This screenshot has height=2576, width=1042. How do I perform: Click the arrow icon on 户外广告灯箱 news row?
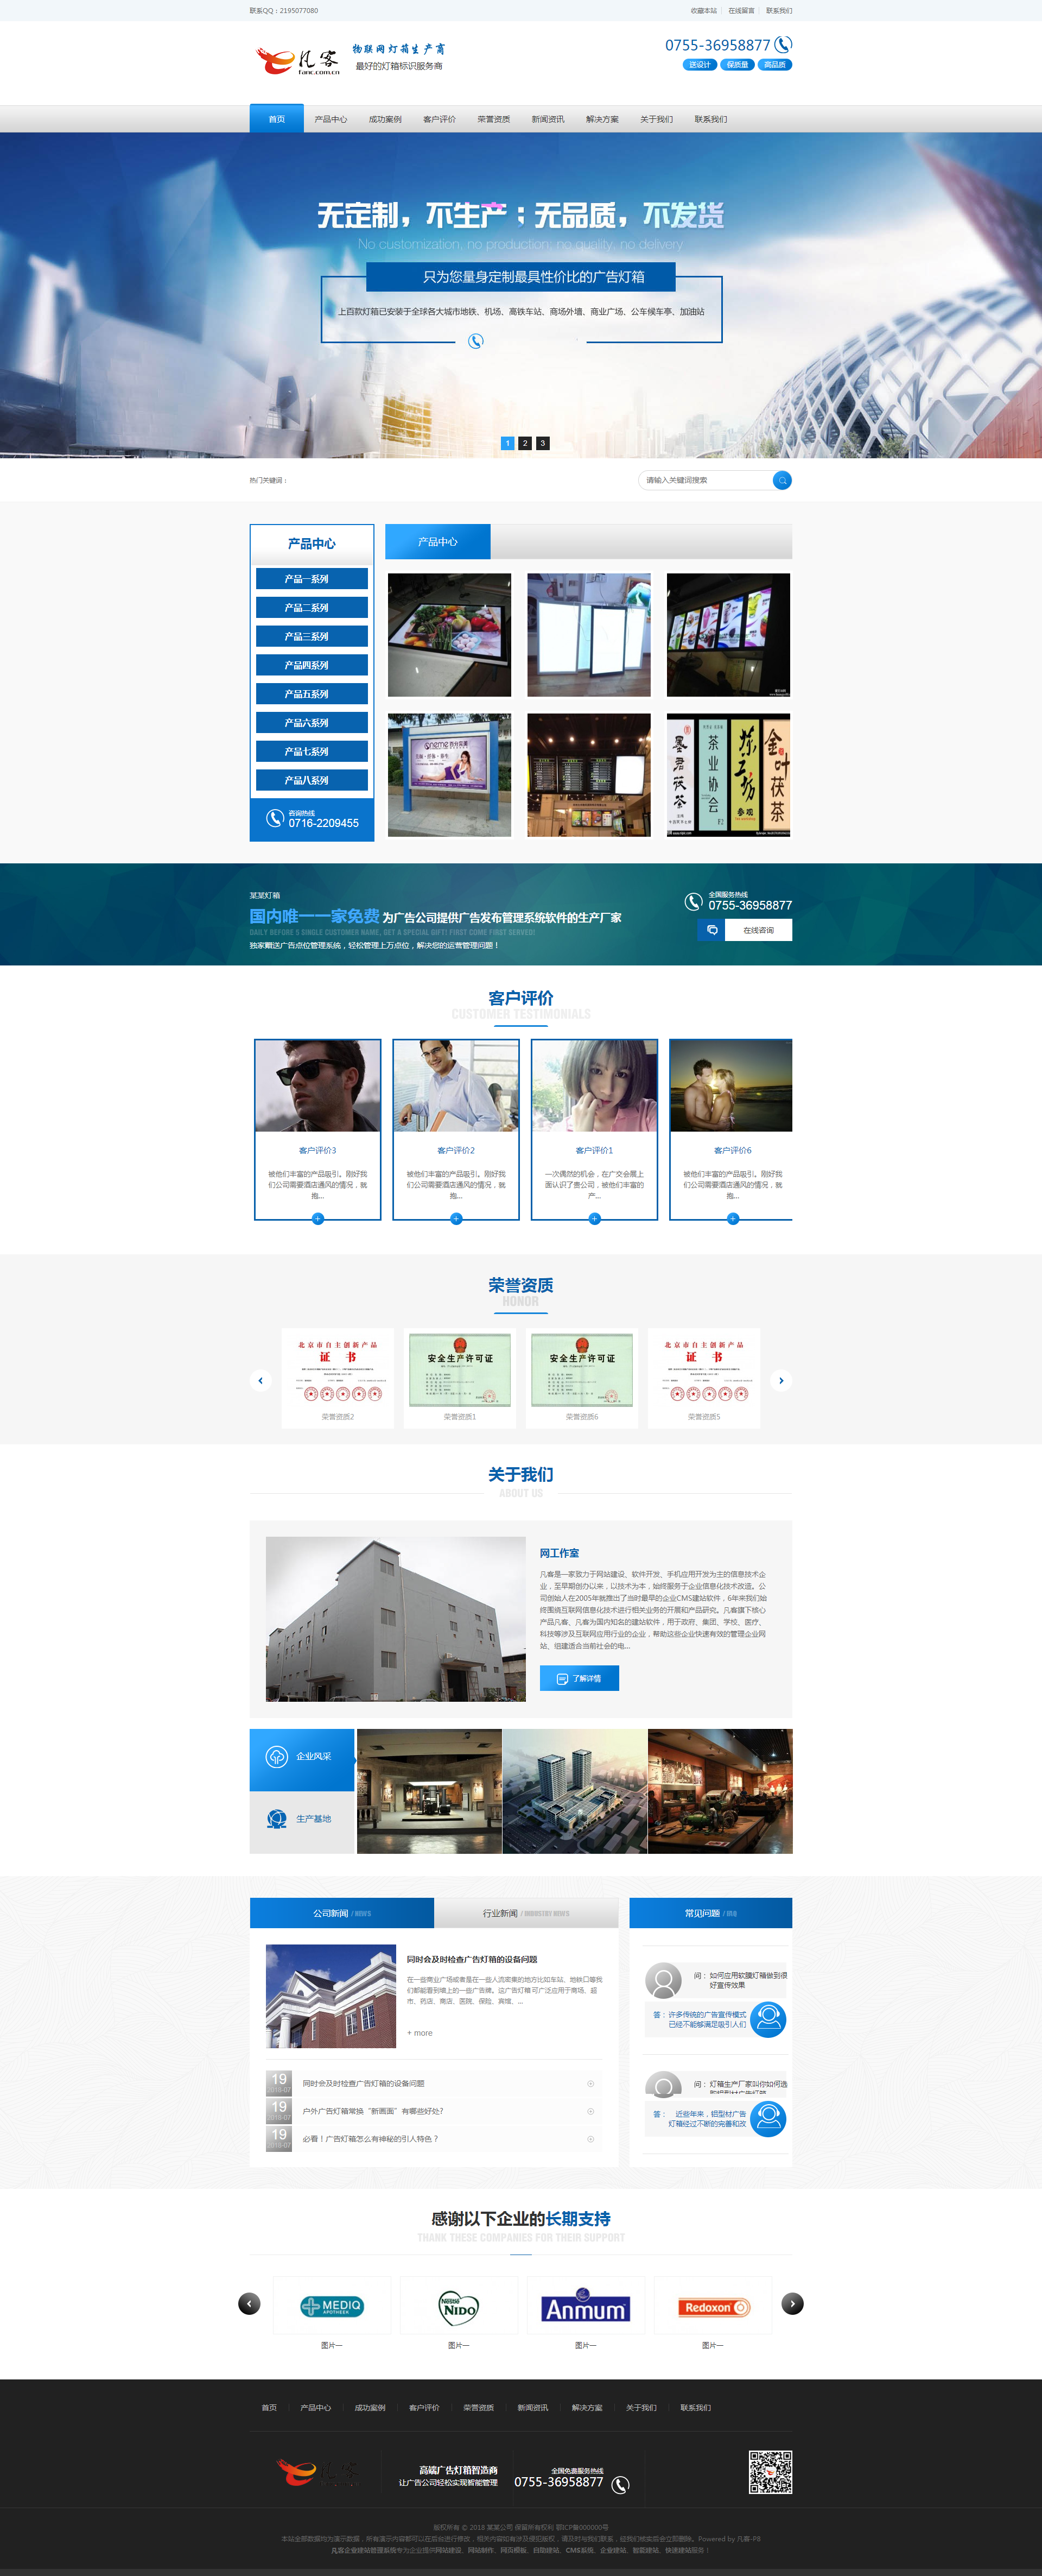tap(590, 2111)
